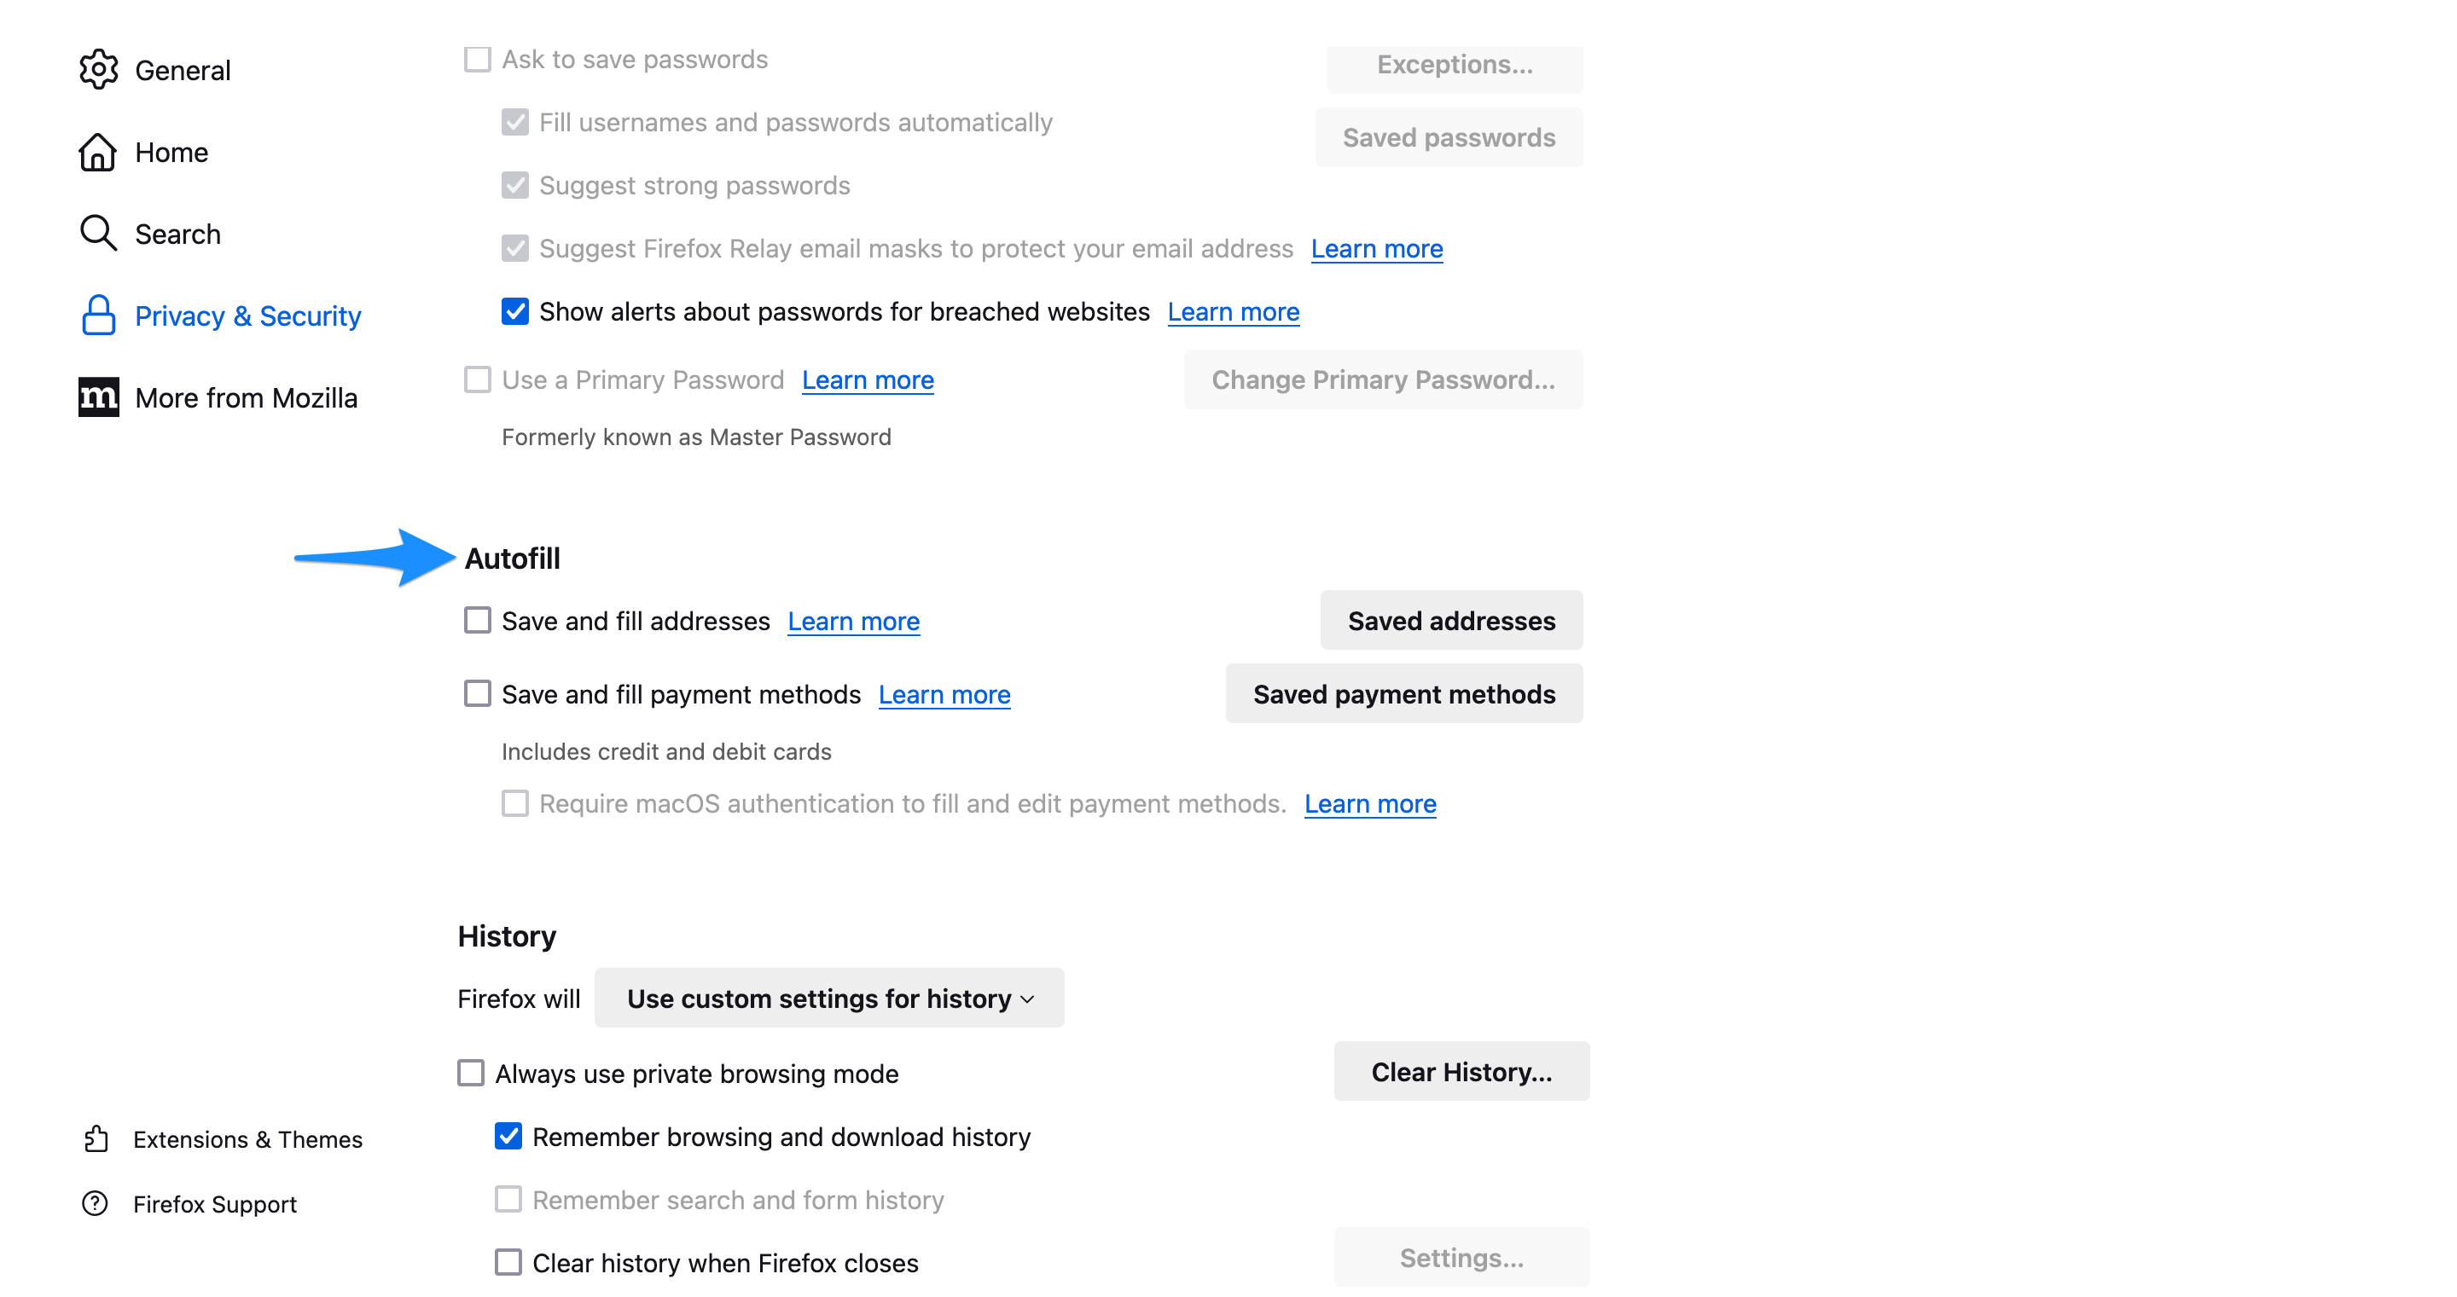The image size is (2457, 1297).
Task: Click the More from Mozilla logo icon
Action: 98,397
